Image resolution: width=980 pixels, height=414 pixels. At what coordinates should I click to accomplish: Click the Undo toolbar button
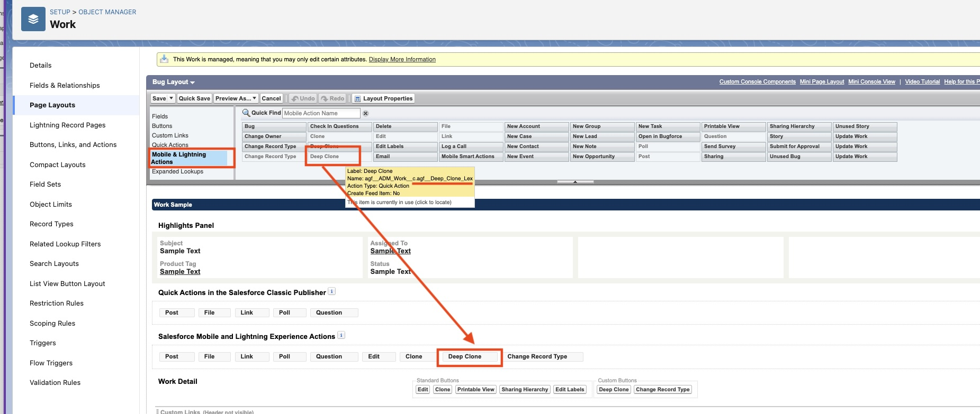coord(303,98)
